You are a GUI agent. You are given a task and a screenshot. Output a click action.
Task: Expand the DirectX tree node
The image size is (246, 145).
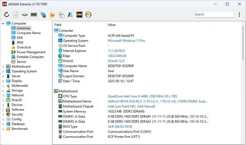pyautogui.click(x=3, y=100)
